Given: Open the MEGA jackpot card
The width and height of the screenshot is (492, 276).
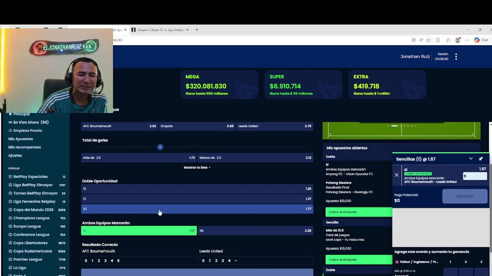Looking at the screenshot, I should point(219,85).
